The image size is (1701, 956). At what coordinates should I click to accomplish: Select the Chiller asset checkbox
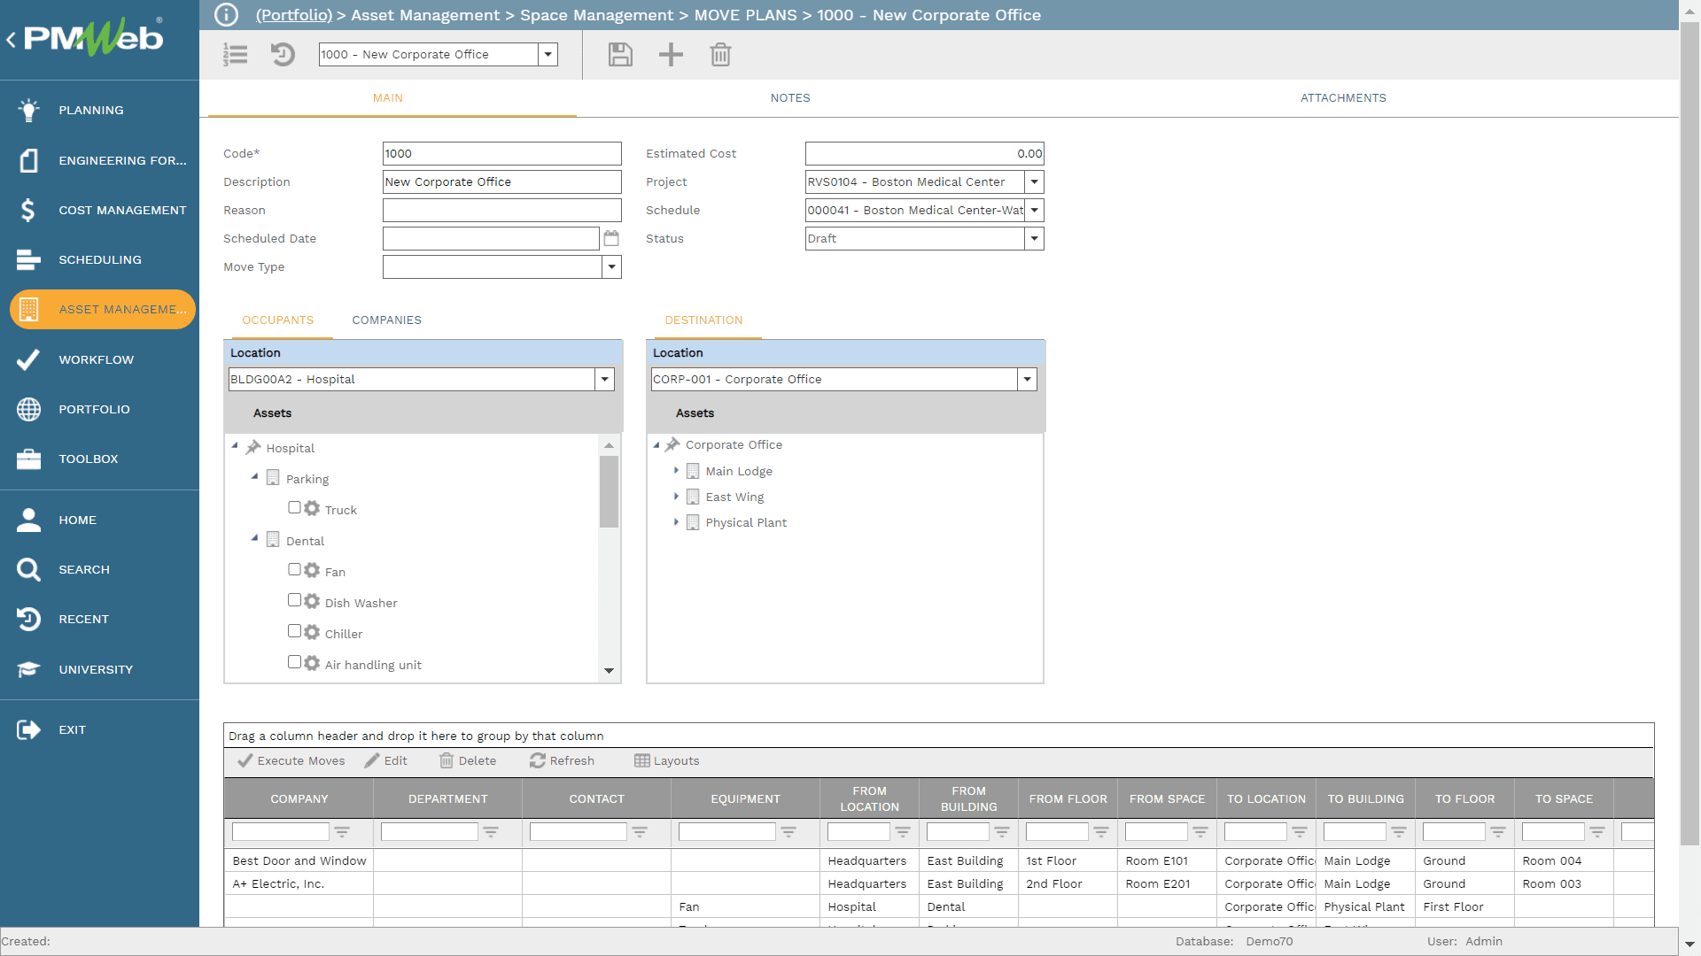coord(294,632)
